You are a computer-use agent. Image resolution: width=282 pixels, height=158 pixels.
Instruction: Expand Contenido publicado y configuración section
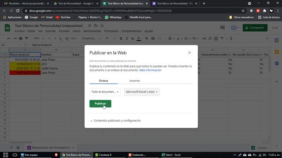click(x=116, y=121)
